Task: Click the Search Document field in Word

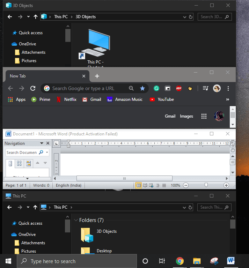Action: click(x=22, y=152)
